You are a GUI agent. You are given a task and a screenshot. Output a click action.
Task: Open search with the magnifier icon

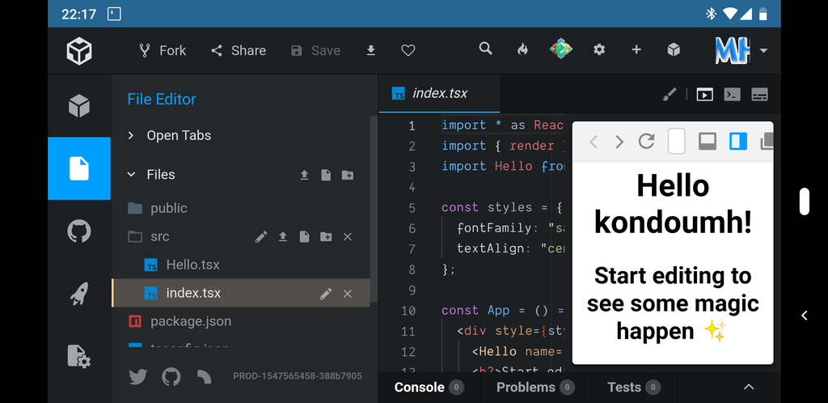(x=485, y=49)
